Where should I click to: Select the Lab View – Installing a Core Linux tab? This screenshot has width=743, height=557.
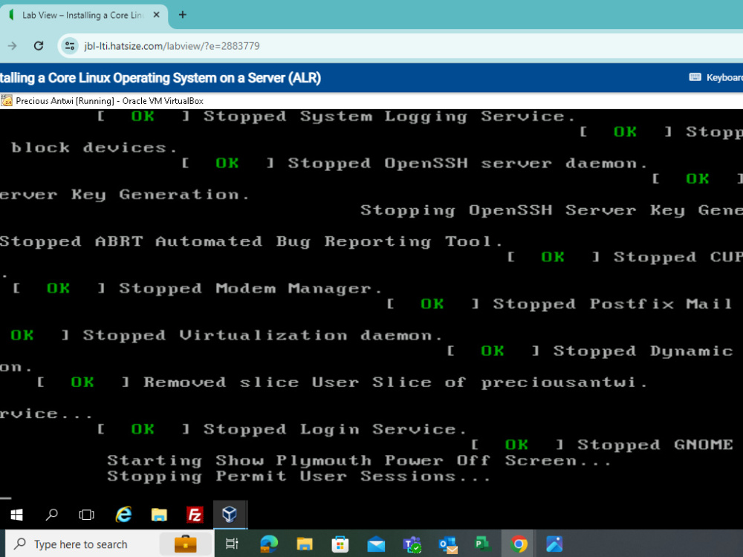click(x=83, y=15)
